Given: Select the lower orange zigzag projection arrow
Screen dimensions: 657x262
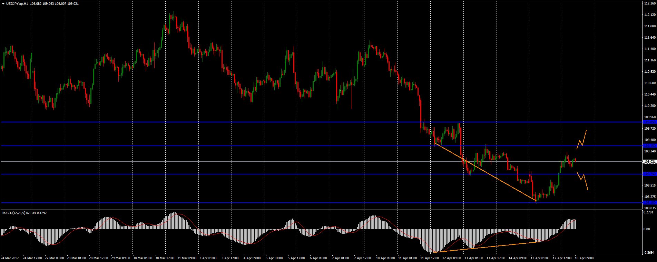Looking at the screenshot, I should (582, 181).
